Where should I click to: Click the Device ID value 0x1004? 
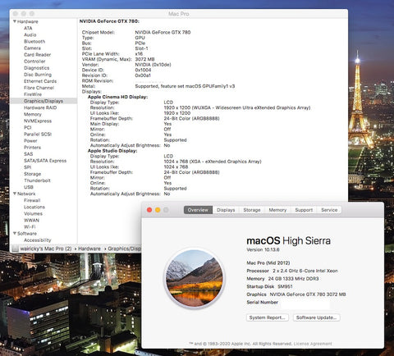143,70
